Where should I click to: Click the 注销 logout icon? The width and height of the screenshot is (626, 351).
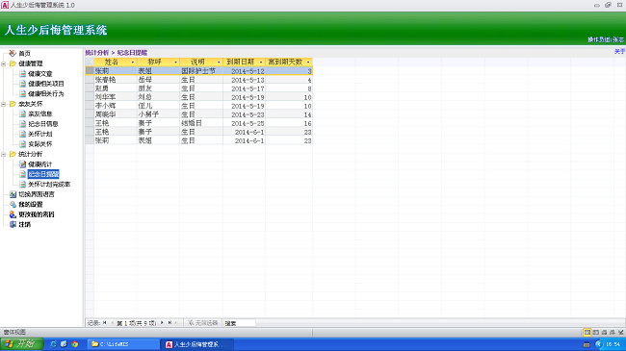pos(13,225)
